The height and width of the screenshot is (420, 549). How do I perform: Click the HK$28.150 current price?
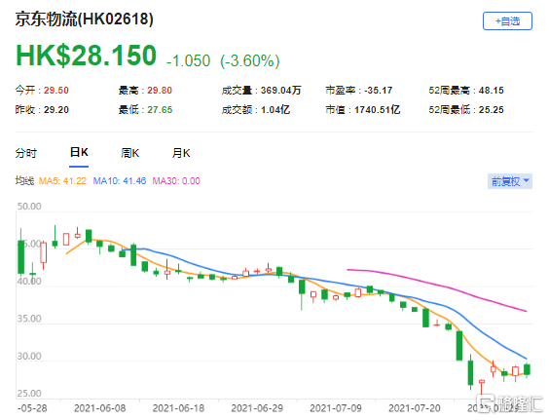point(86,56)
